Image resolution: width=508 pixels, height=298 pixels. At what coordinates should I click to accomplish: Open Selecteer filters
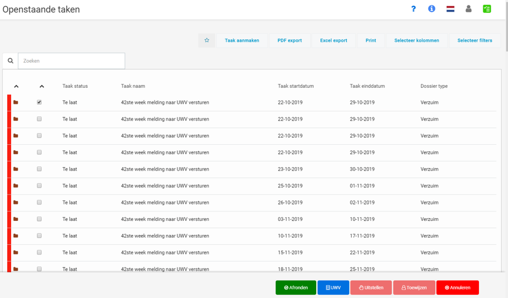point(474,41)
